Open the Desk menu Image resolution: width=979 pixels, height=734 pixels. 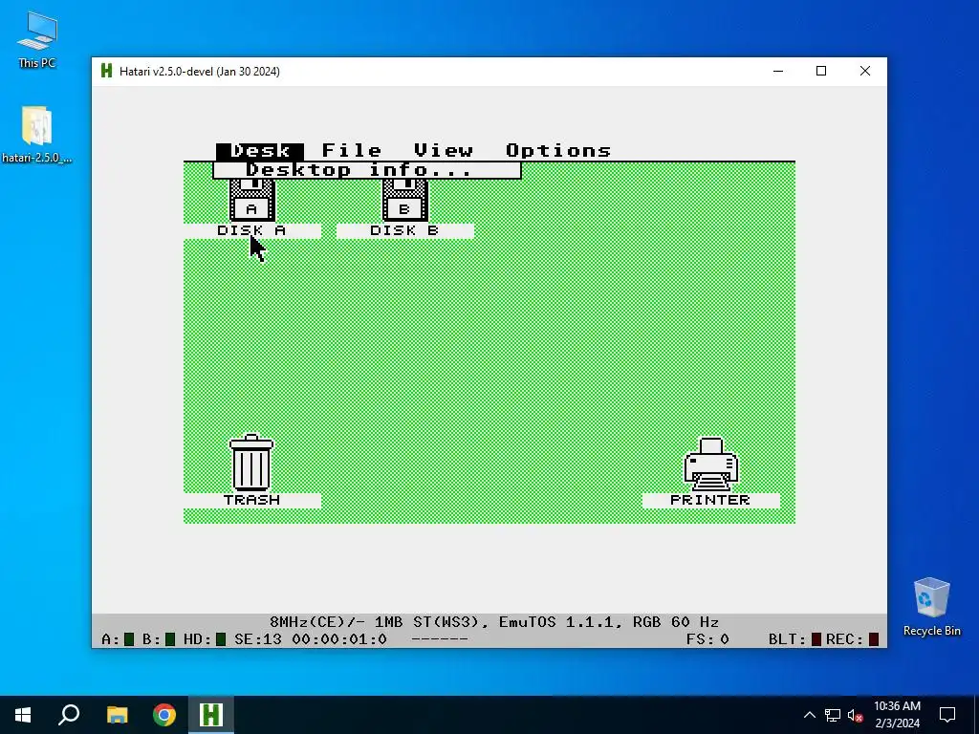point(260,151)
